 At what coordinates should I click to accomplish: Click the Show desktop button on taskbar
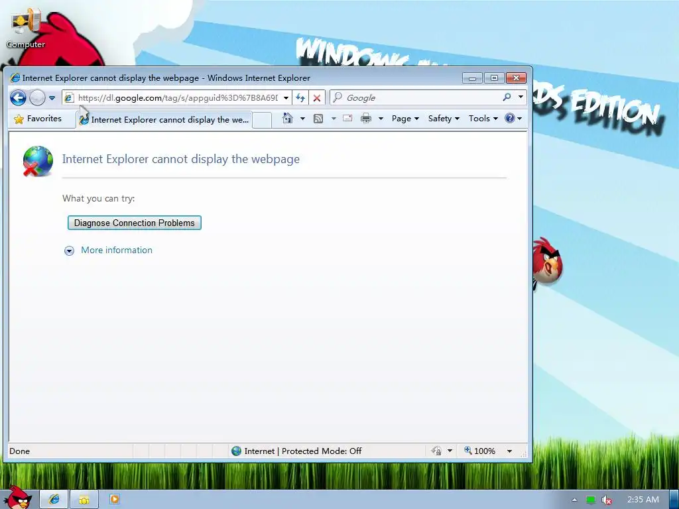pyautogui.click(x=674, y=500)
